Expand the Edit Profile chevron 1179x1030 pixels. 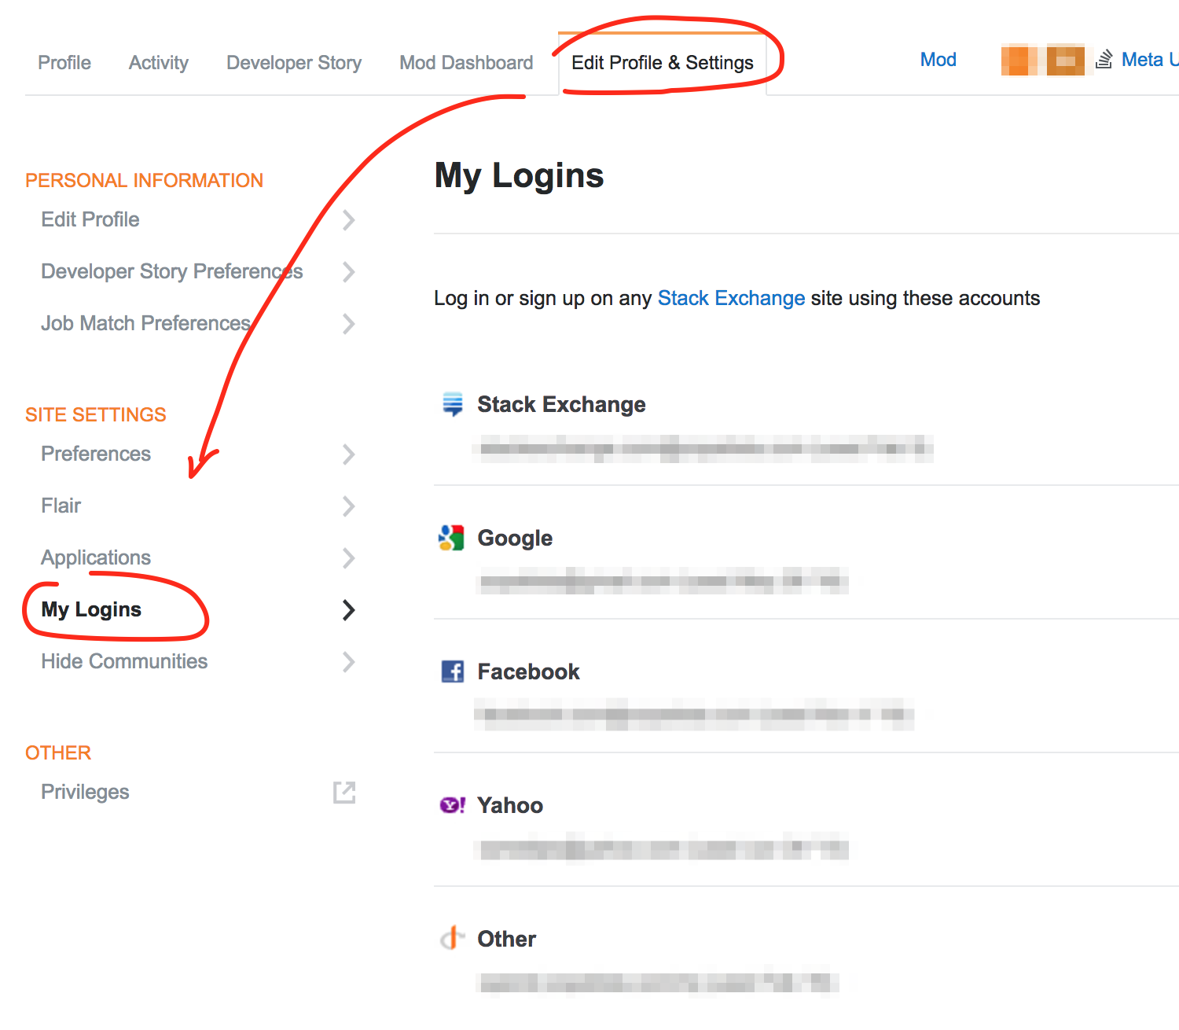349,220
